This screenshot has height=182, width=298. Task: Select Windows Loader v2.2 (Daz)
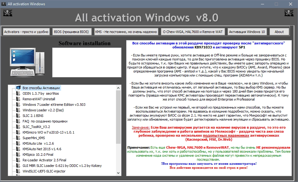point(43,110)
